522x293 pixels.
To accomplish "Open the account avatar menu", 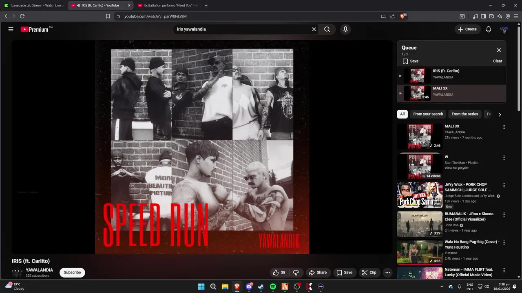I will click(504, 29).
